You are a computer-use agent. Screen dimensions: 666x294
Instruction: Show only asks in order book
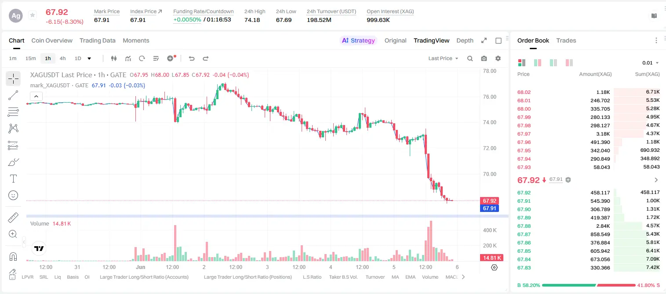(569, 63)
